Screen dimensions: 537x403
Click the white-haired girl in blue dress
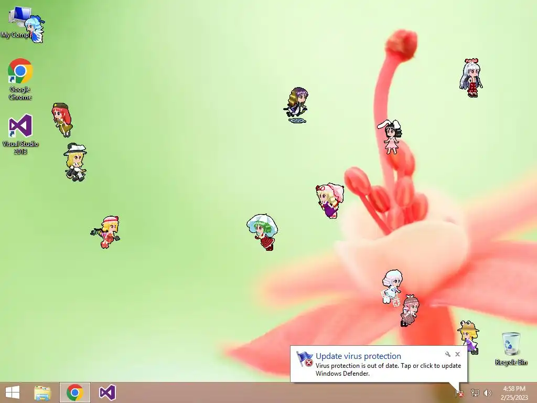[x=391, y=287]
